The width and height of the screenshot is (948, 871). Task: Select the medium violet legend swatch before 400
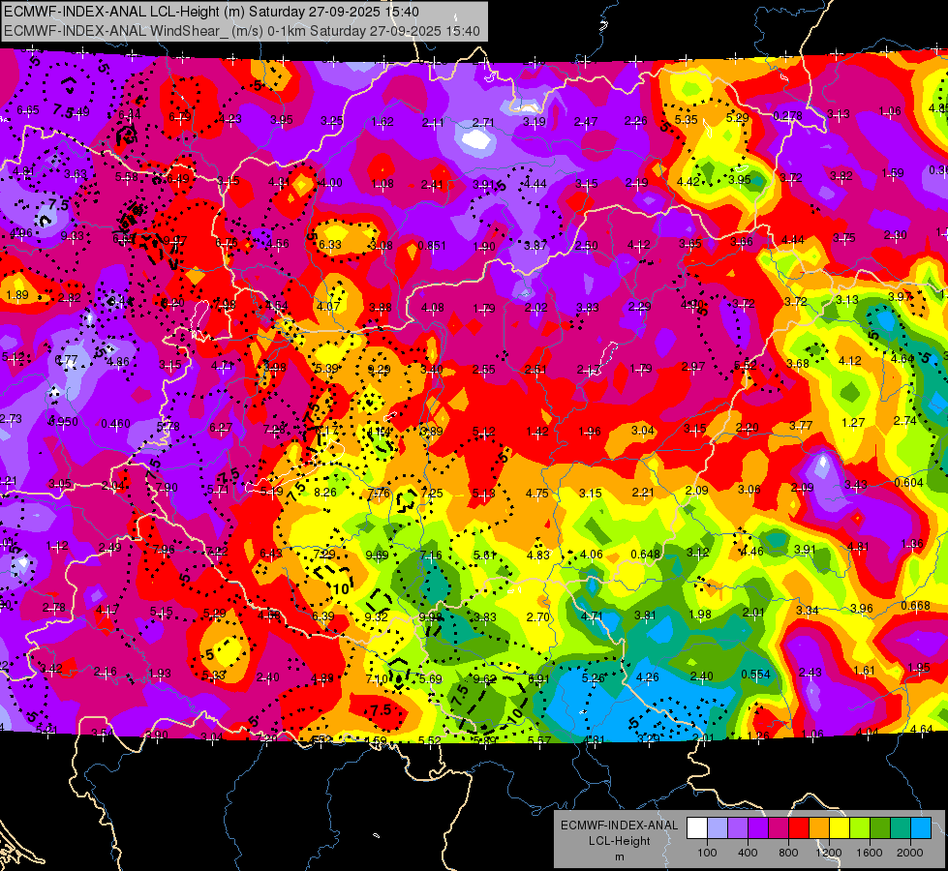tap(738, 828)
